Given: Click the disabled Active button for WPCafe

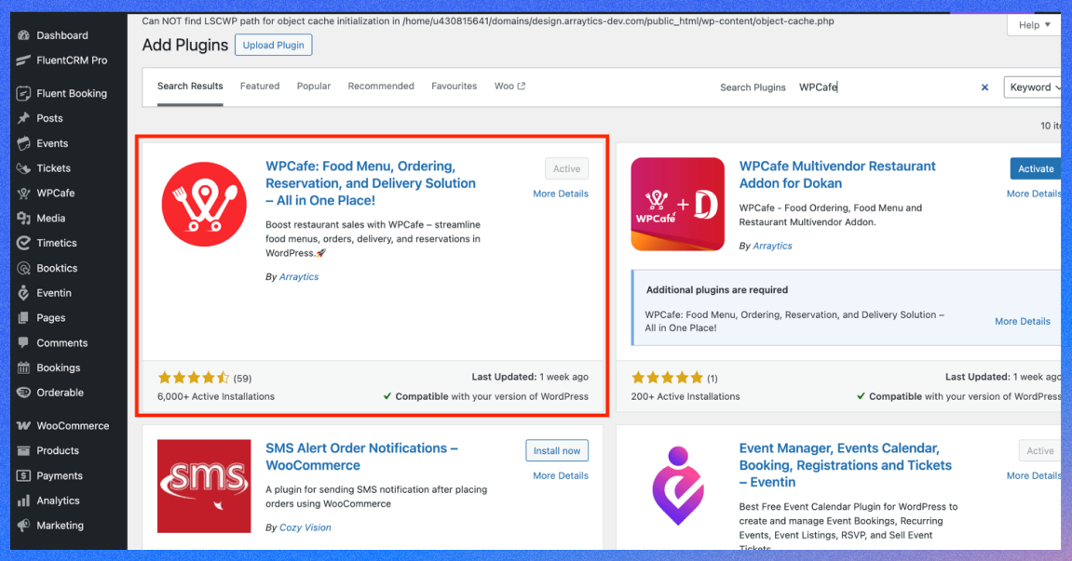Looking at the screenshot, I should [566, 168].
